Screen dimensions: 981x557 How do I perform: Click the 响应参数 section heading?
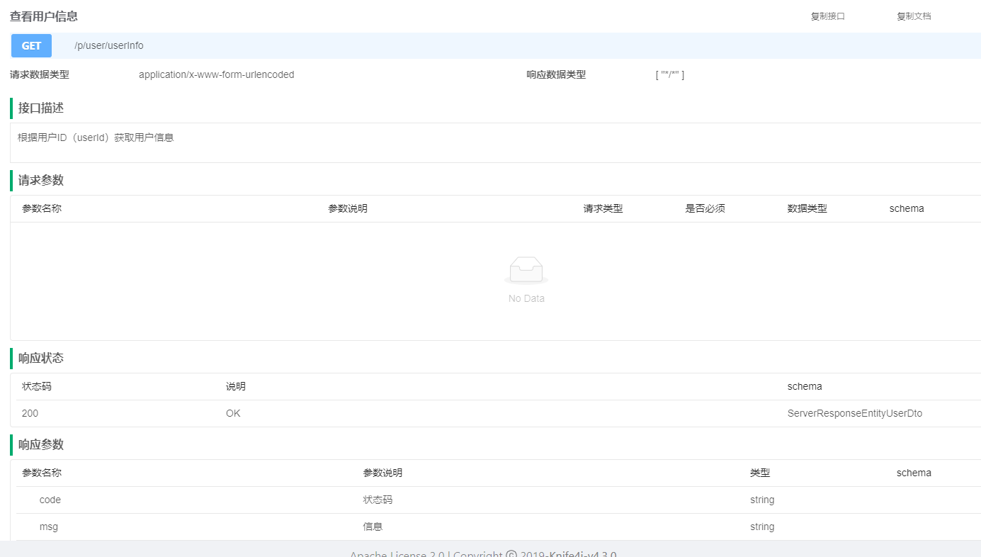(41, 444)
